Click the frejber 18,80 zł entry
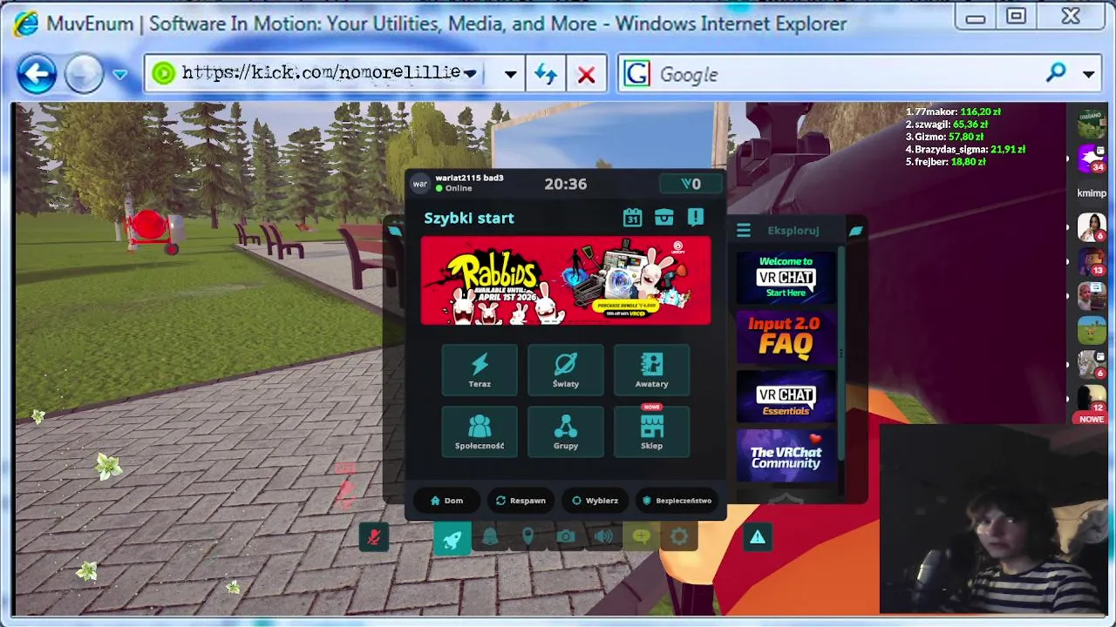This screenshot has height=627, width=1116. pos(945,162)
